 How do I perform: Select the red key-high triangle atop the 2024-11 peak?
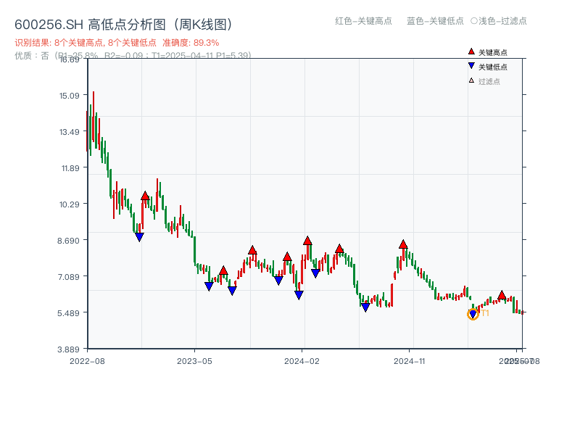pos(403,244)
